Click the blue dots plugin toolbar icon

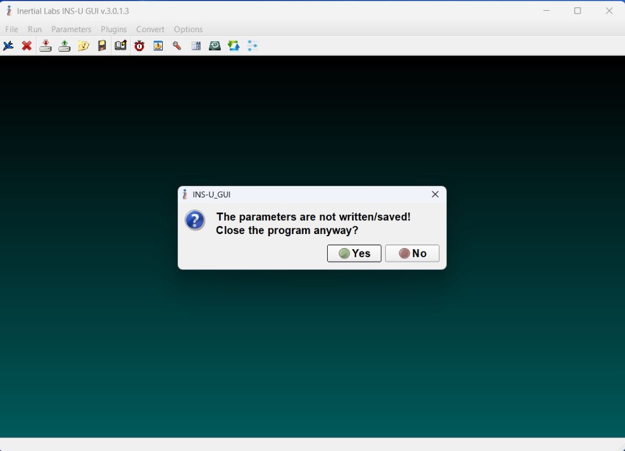click(252, 46)
